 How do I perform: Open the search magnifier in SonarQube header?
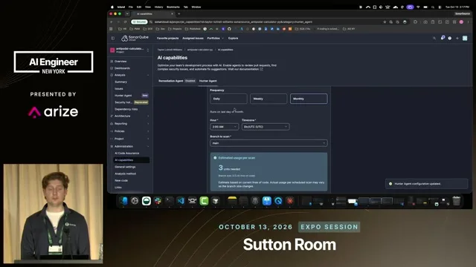434,38
